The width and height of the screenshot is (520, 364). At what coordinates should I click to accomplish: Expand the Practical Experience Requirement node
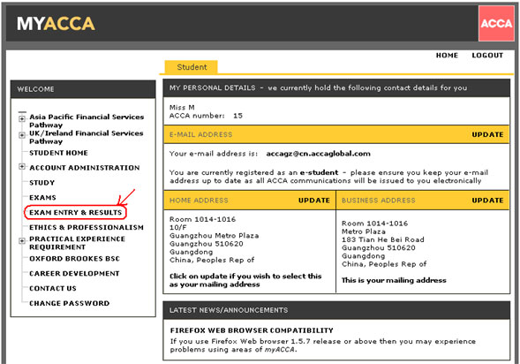pyautogui.click(x=22, y=240)
